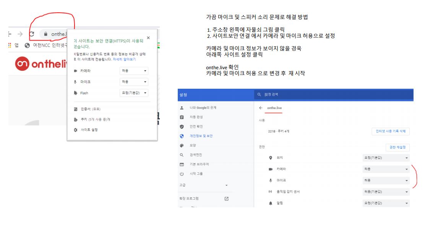Select 검색엔진 in settings sidebar
The width and height of the screenshot is (427, 226).
pyautogui.click(x=196, y=155)
